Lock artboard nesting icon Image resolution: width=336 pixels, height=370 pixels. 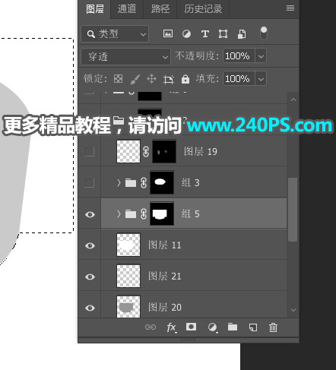click(169, 79)
